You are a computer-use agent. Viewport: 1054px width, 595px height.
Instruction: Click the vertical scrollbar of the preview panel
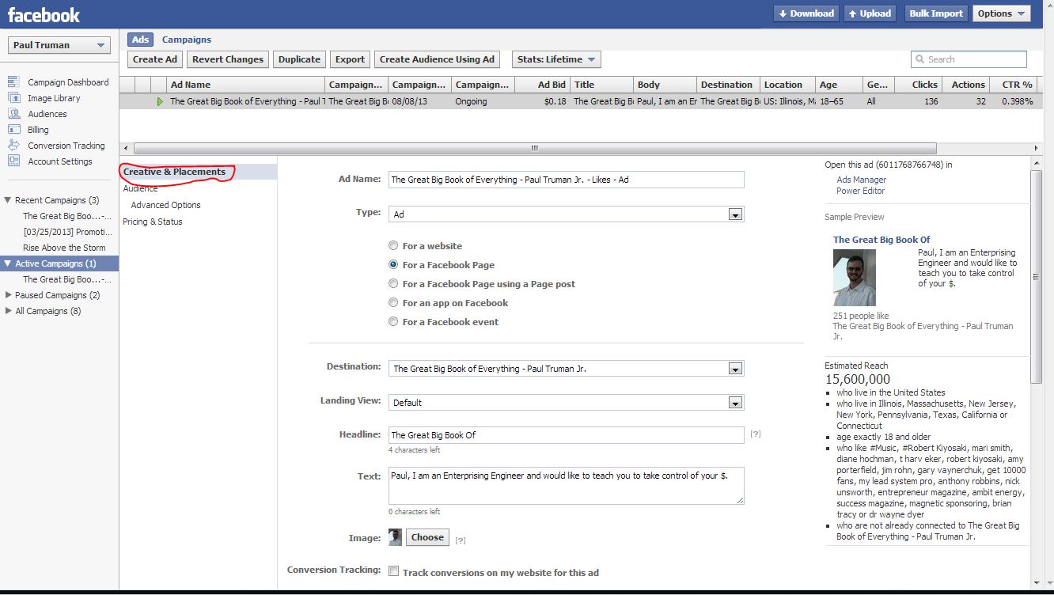click(1037, 275)
